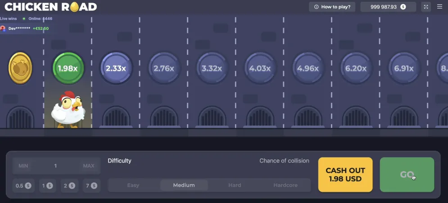Select Hardcore difficulty
The height and width of the screenshot is (203, 448).
click(285, 185)
